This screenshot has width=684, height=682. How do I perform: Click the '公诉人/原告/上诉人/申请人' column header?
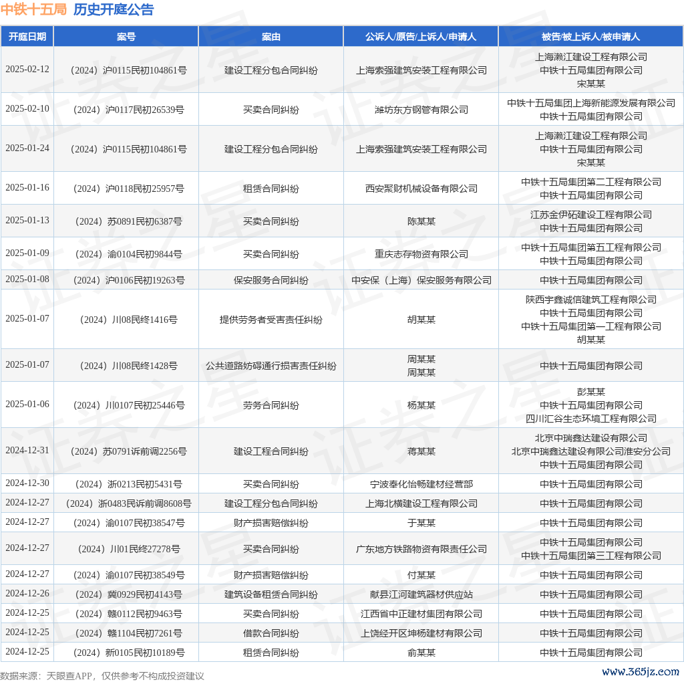point(421,37)
